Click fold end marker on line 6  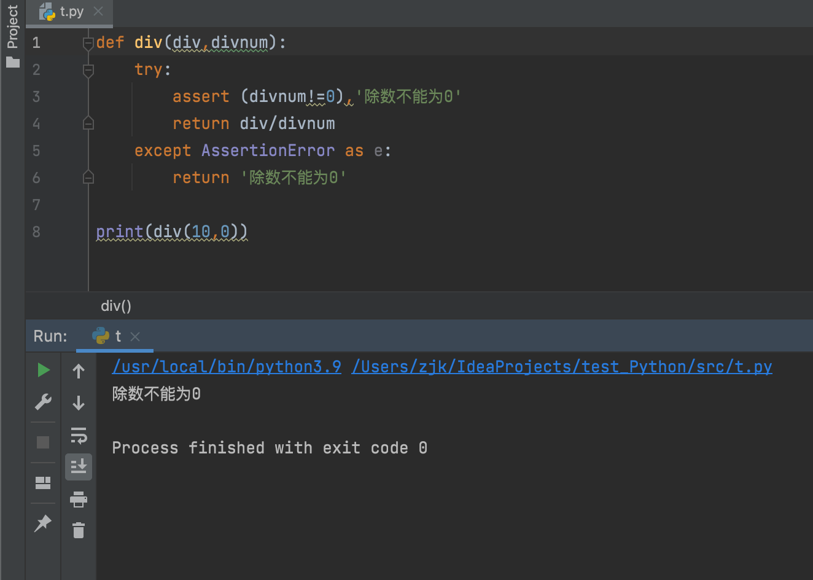pyautogui.click(x=88, y=178)
